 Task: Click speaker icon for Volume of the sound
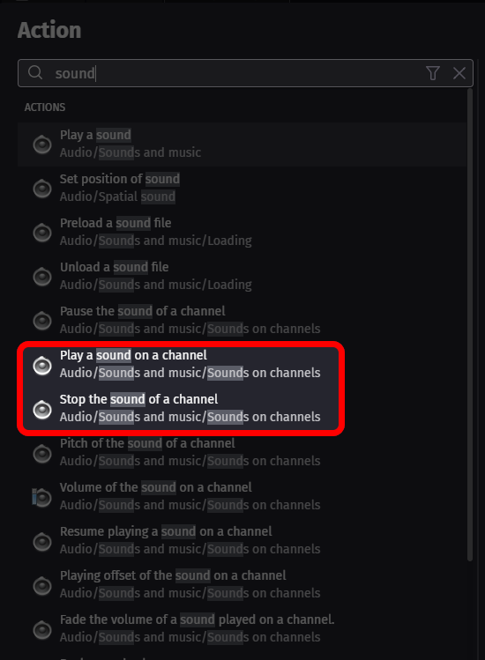pyautogui.click(x=42, y=498)
